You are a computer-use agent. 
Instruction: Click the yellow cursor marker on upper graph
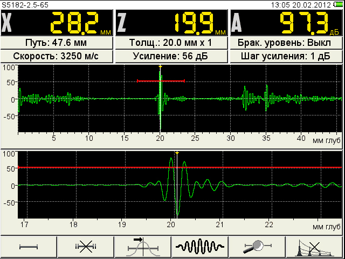click(x=160, y=67)
